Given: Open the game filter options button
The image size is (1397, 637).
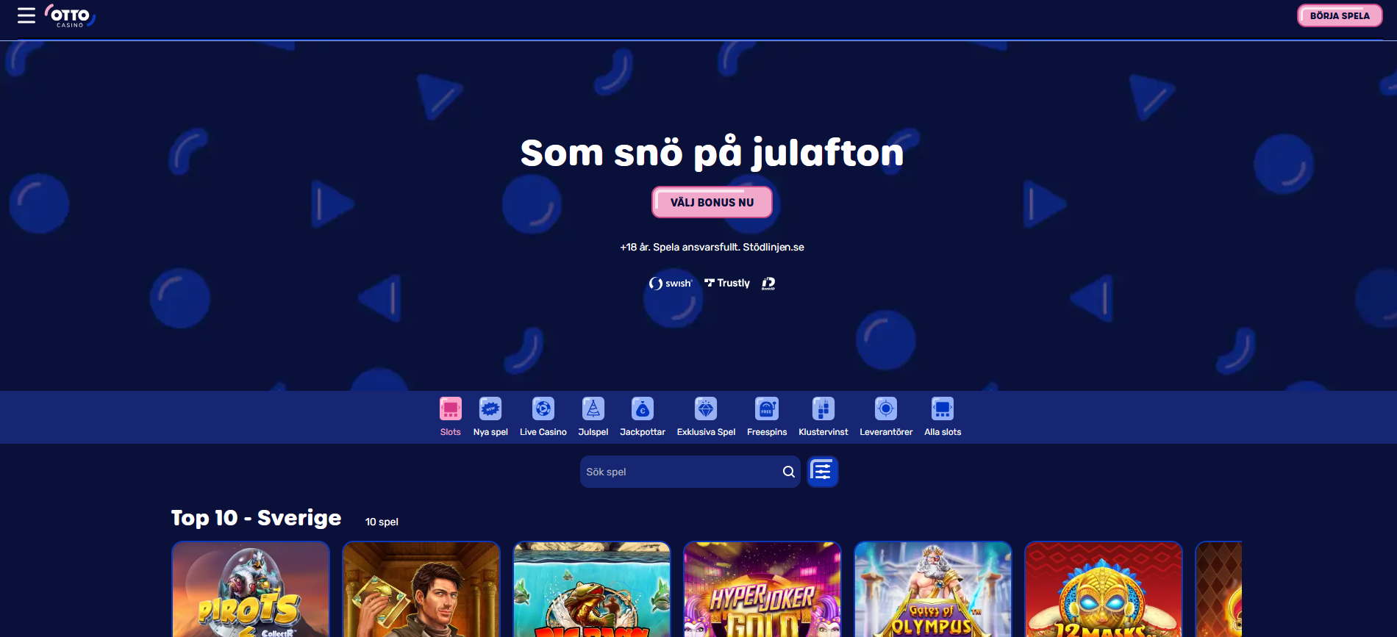Looking at the screenshot, I should click(823, 472).
